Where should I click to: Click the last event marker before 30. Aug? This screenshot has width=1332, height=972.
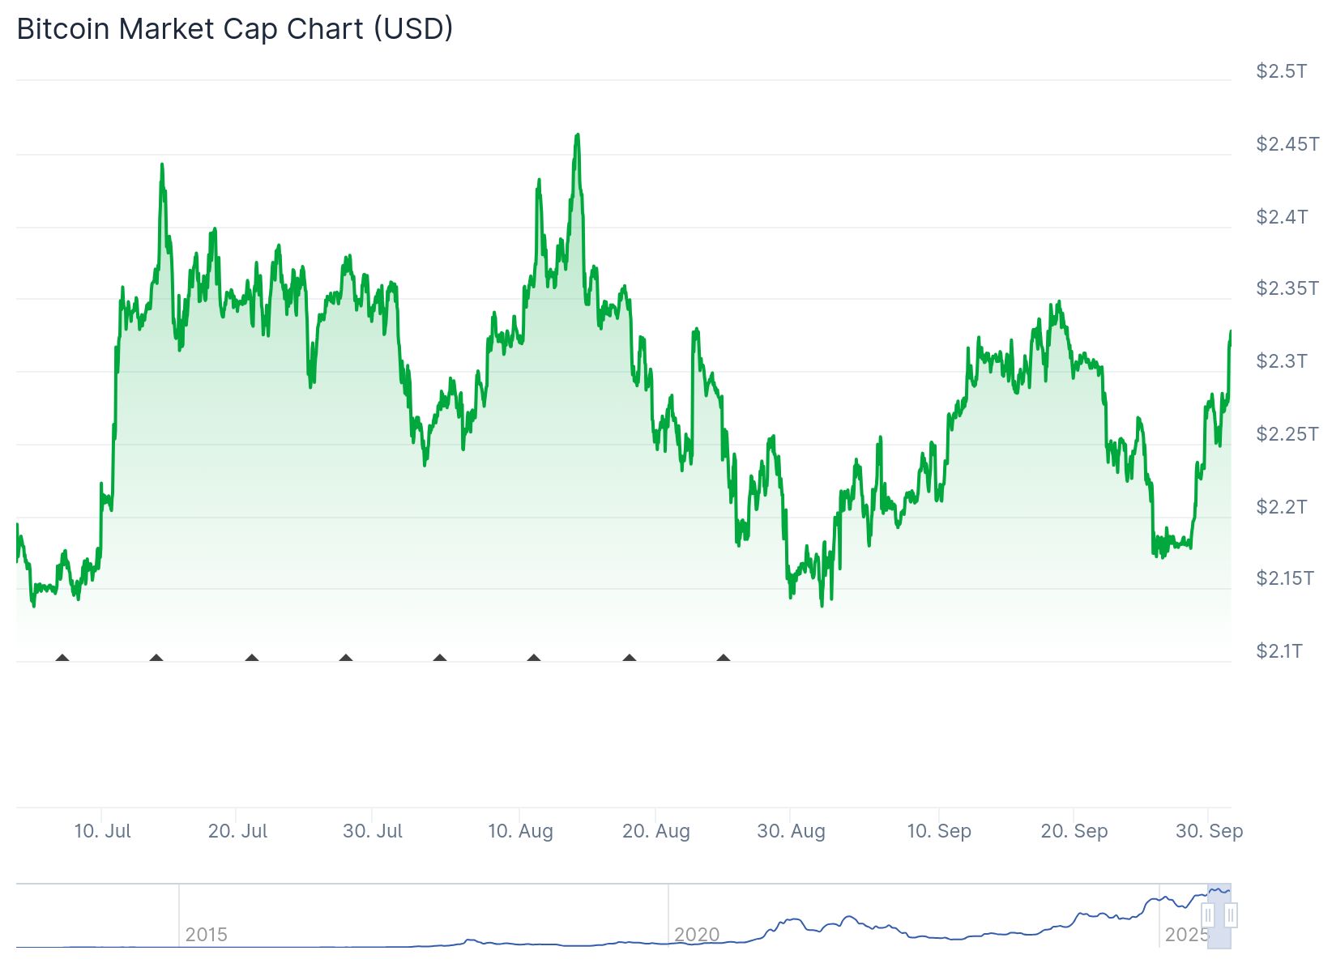pyautogui.click(x=724, y=659)
